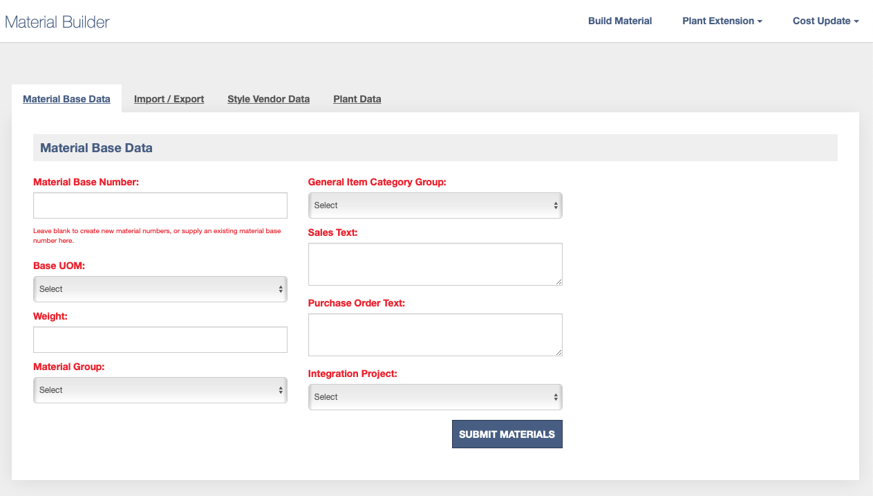Expand the Plant Extension dropdown menu
The width and height of the screenshot is (873, 496).
click(x=722, y=21)
